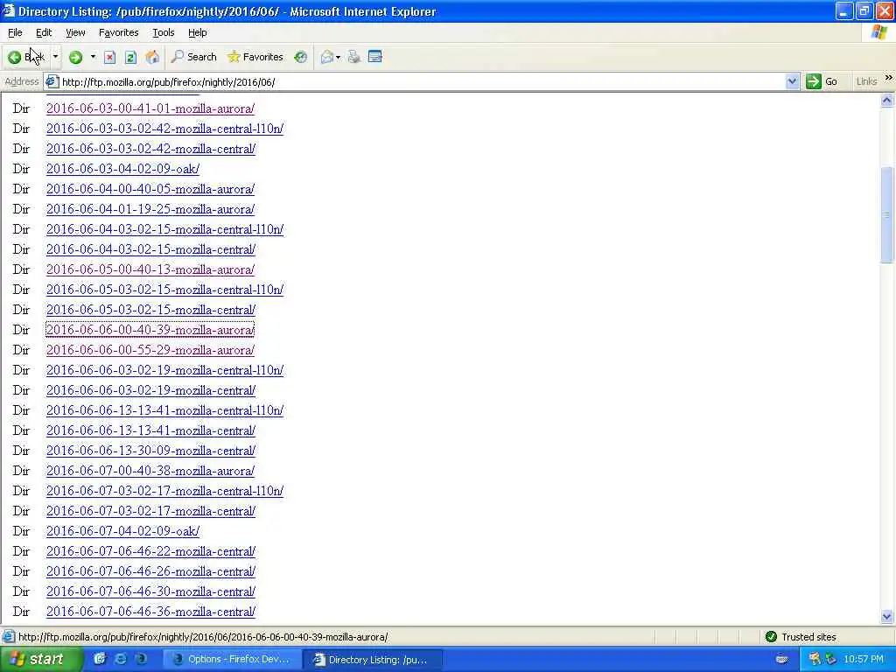Open the View menu
The height and width of the screenshot is (672, 896).
[x=75, y=32]
